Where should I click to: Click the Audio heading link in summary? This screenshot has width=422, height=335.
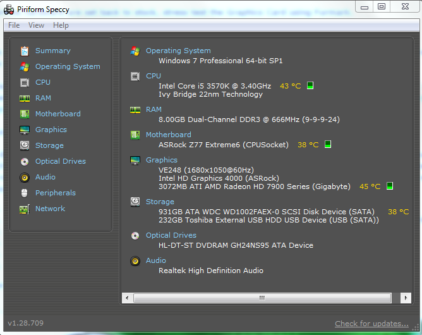click(156, 260)
